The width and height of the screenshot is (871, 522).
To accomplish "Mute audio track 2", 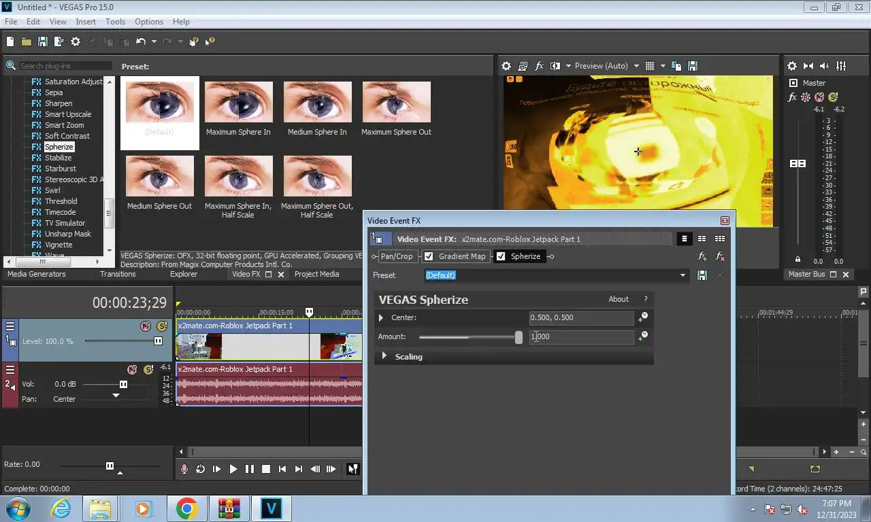I will (x=132, y=370).
